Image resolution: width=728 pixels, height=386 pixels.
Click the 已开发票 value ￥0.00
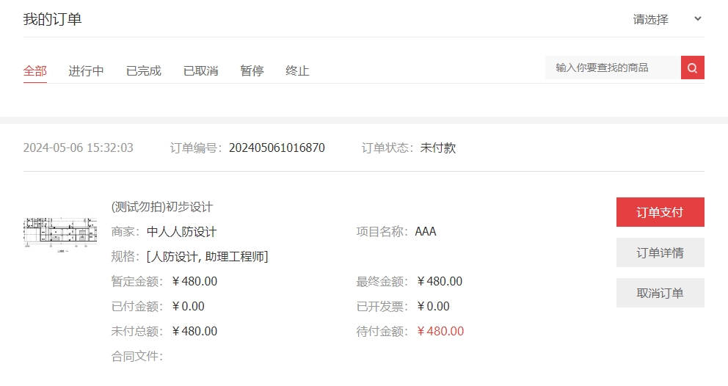[x=433, y=306]
